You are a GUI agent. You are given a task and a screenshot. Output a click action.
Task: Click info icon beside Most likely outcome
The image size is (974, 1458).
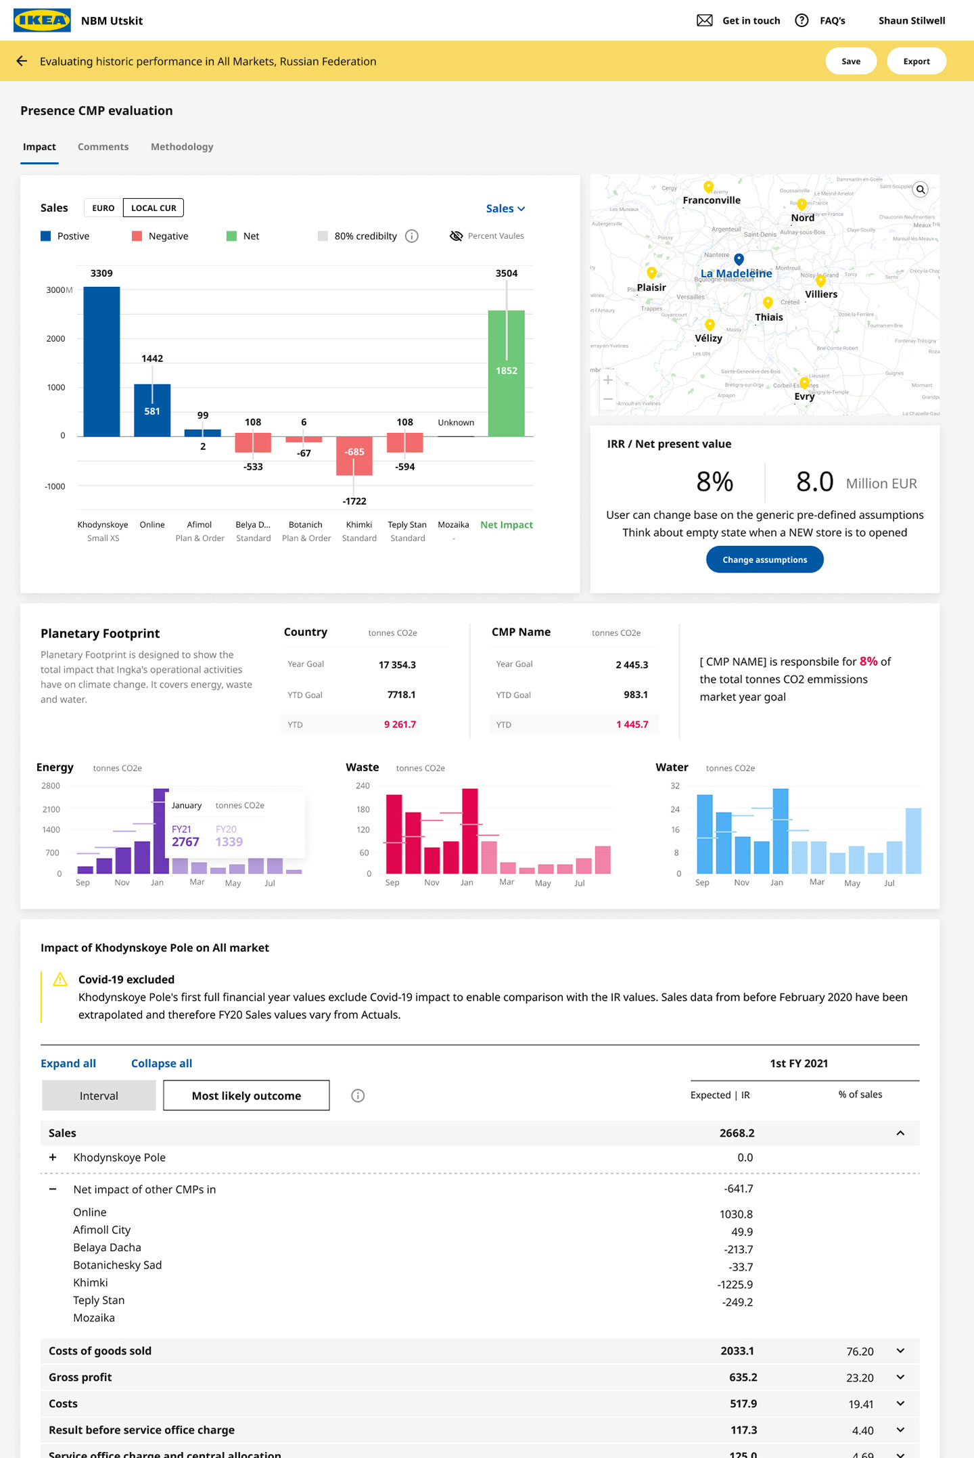(x=358, y=1095)
